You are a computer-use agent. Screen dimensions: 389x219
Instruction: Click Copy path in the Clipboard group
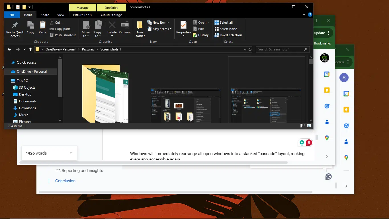[60, 29]
